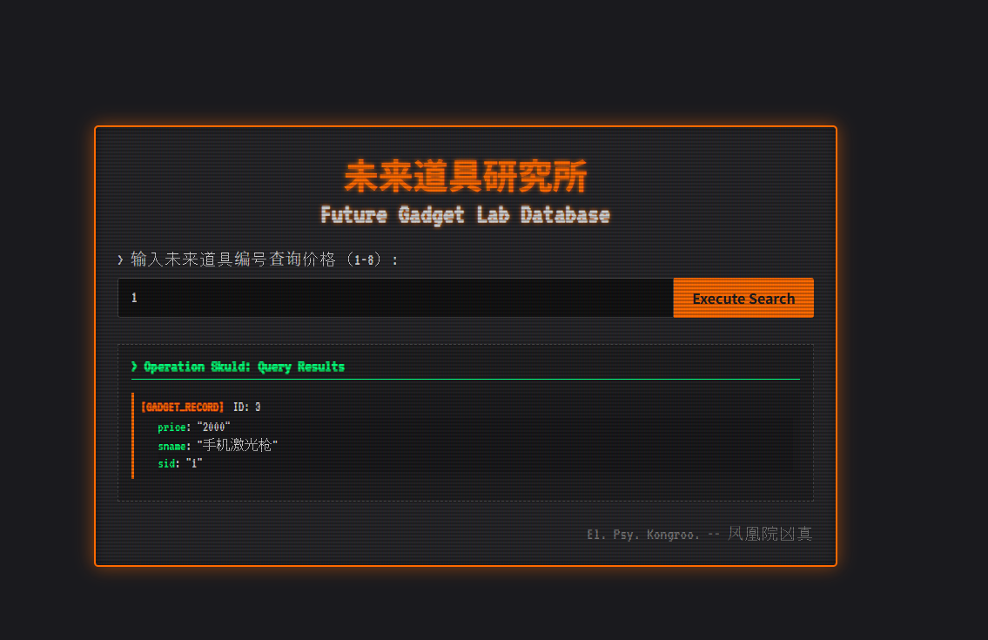Image resolution: width=988 pixels, height=640 pixels.
Task: Click the "[GADGET_RECORD]" label
Action: pos(182,408)
